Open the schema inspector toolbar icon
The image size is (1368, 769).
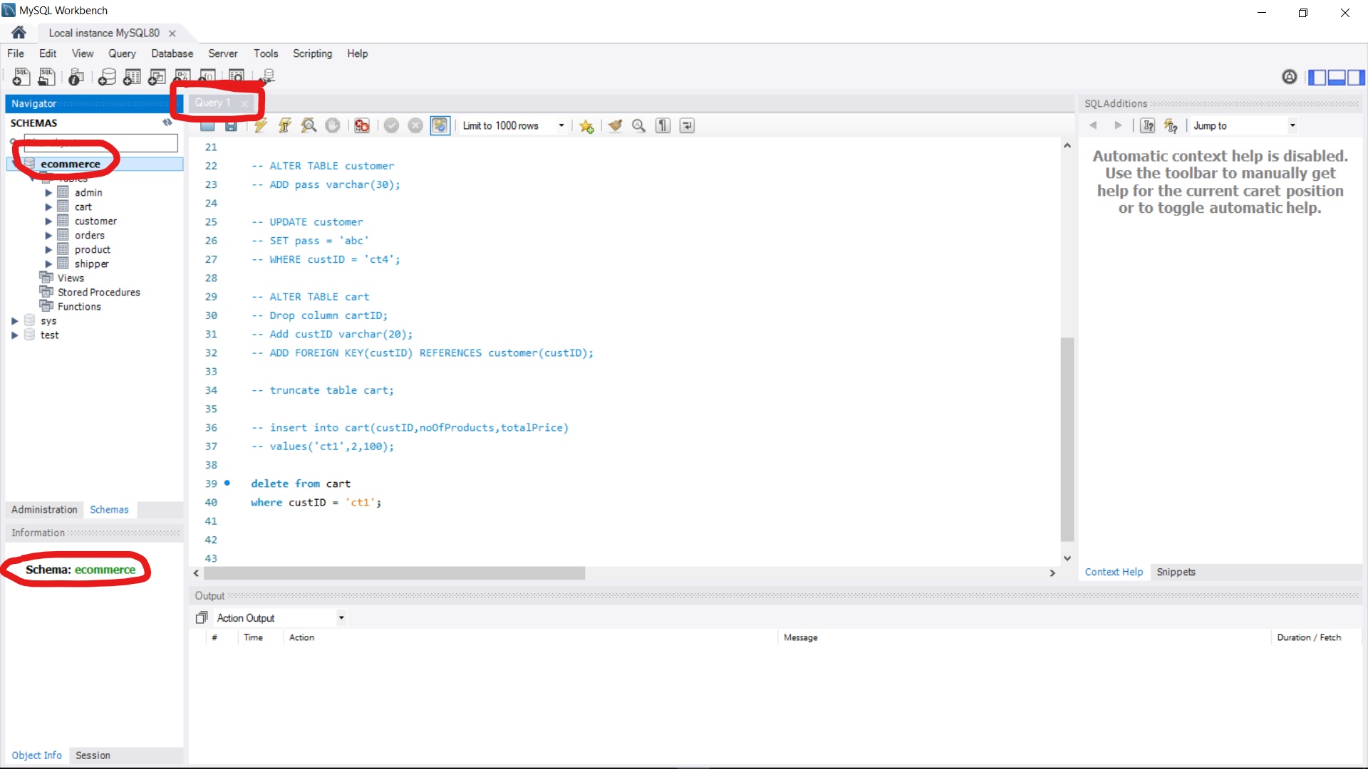[76, 77]
